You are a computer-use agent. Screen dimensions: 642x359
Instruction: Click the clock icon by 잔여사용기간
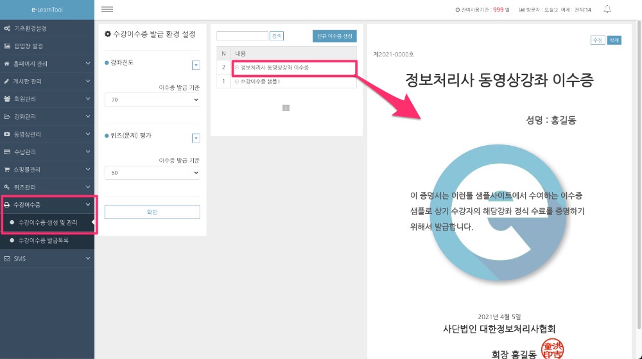[457, 10]
